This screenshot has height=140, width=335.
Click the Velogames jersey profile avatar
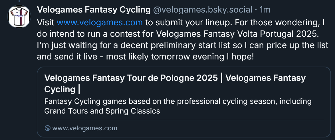19,17
